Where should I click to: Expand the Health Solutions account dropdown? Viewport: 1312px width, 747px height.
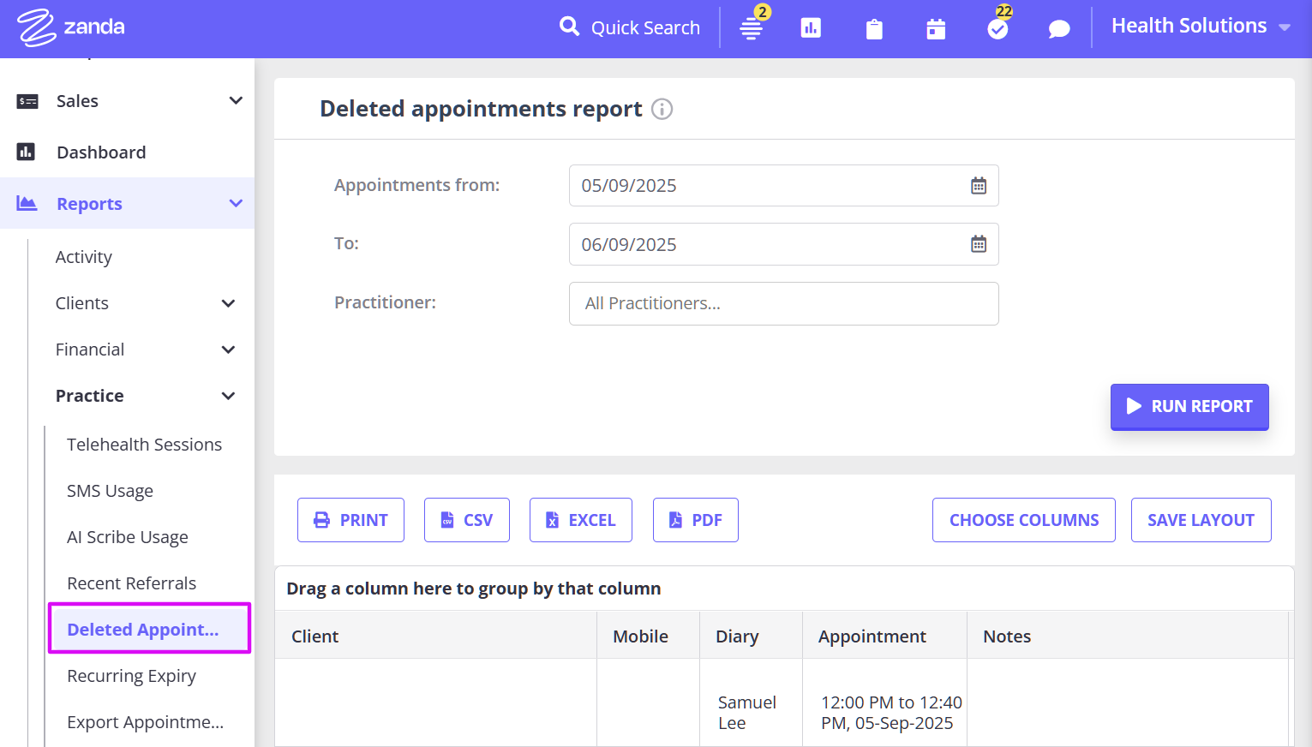point(1200,27)
